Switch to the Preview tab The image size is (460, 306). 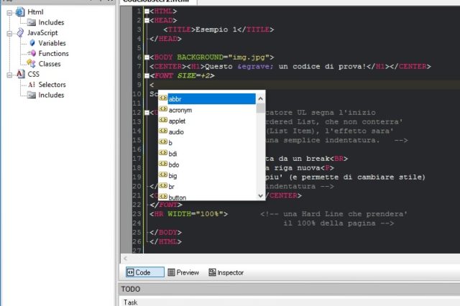[x=183, y=272]
